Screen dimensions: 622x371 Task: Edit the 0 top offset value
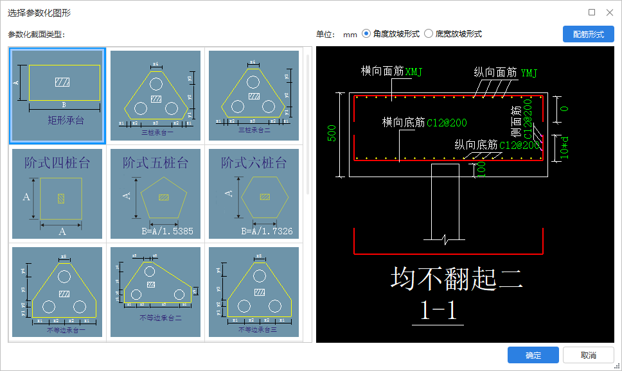coord(564,109)
